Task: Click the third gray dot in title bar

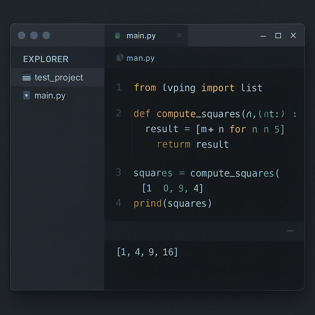Action: [x=46, y=35]
